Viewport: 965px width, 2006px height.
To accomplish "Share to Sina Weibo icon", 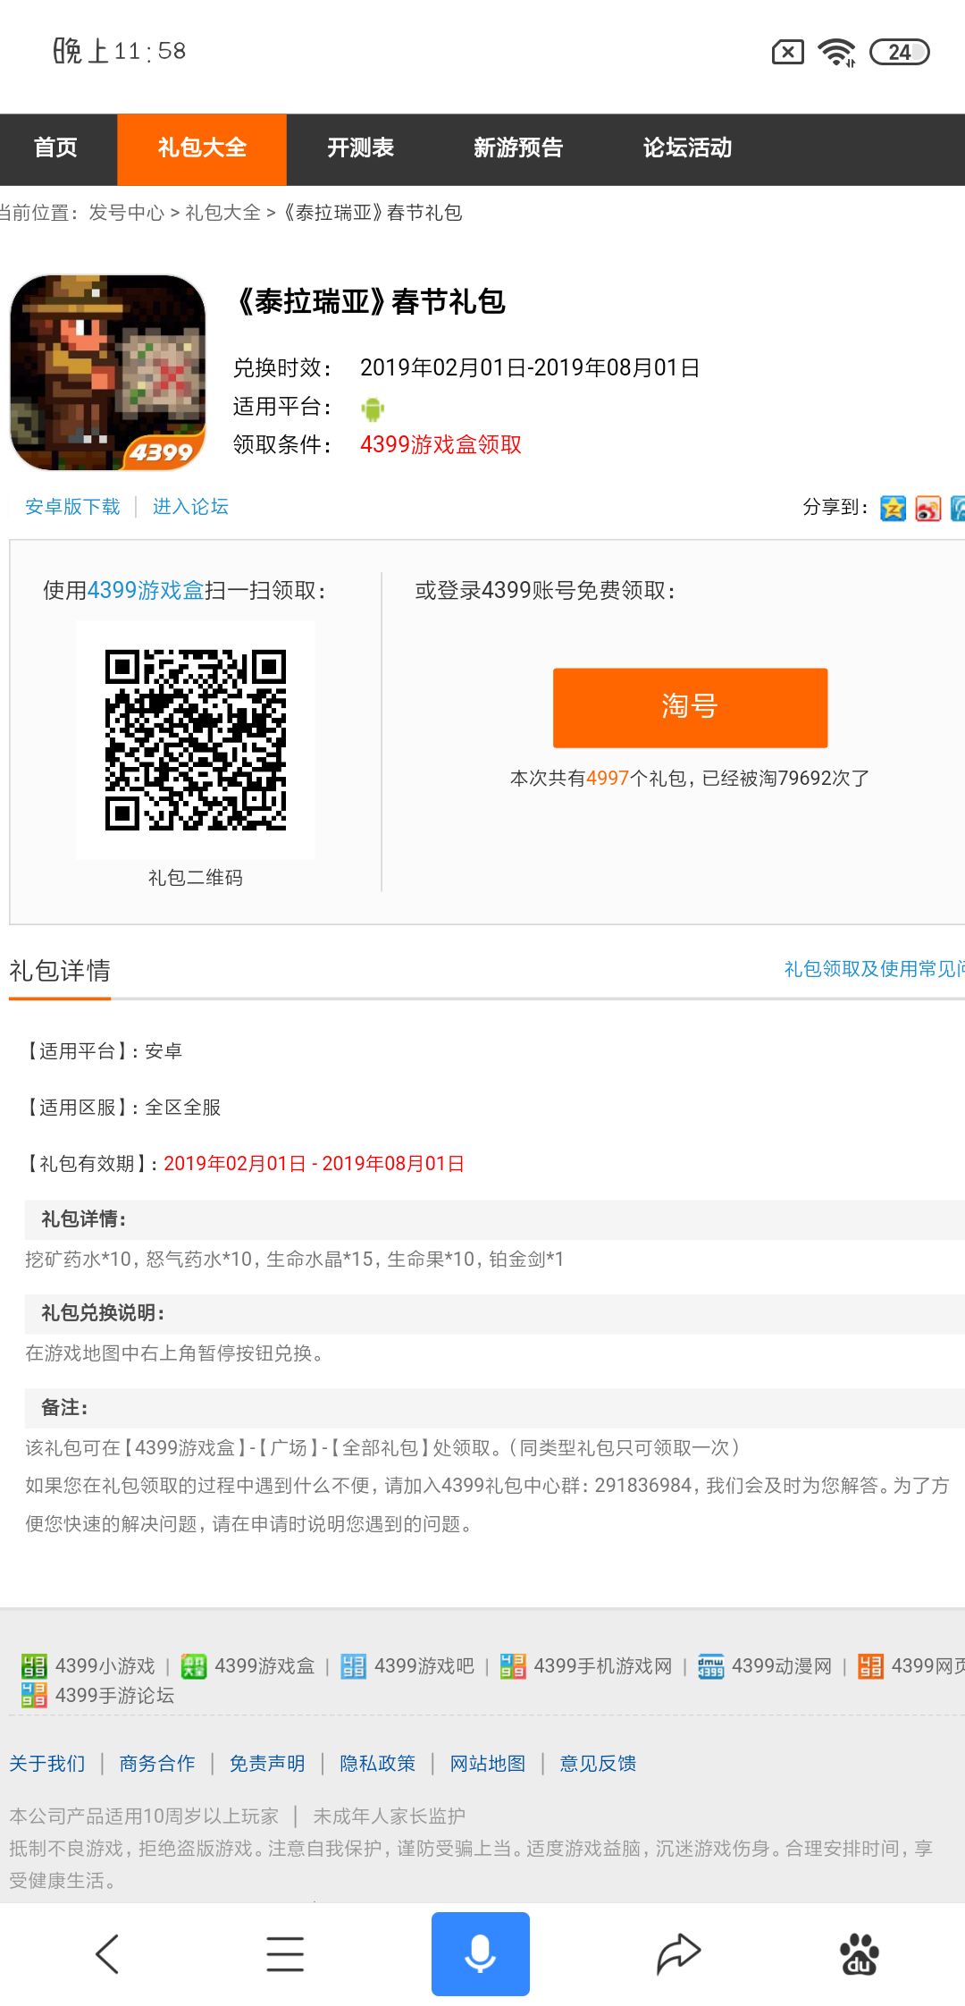I will click(x=928, y=508).
